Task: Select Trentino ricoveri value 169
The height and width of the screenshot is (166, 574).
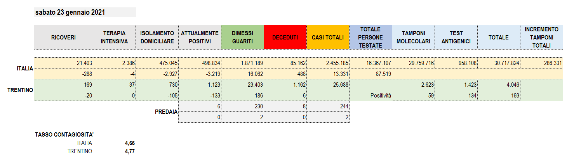Action: [63, 84]
